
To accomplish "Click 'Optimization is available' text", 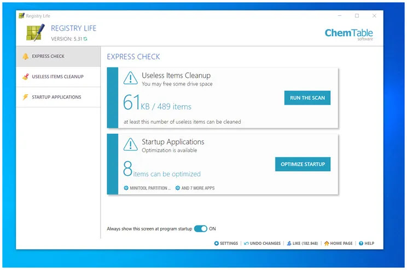I will (x=169, y=150).
